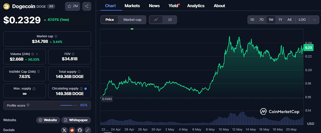Open the GitHub social link
The height and width of the screenshot is (133, 321).
(x=80, y=130)
